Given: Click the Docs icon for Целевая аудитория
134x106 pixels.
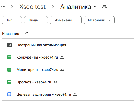Looking at the screenshot, I should [9, 94].
